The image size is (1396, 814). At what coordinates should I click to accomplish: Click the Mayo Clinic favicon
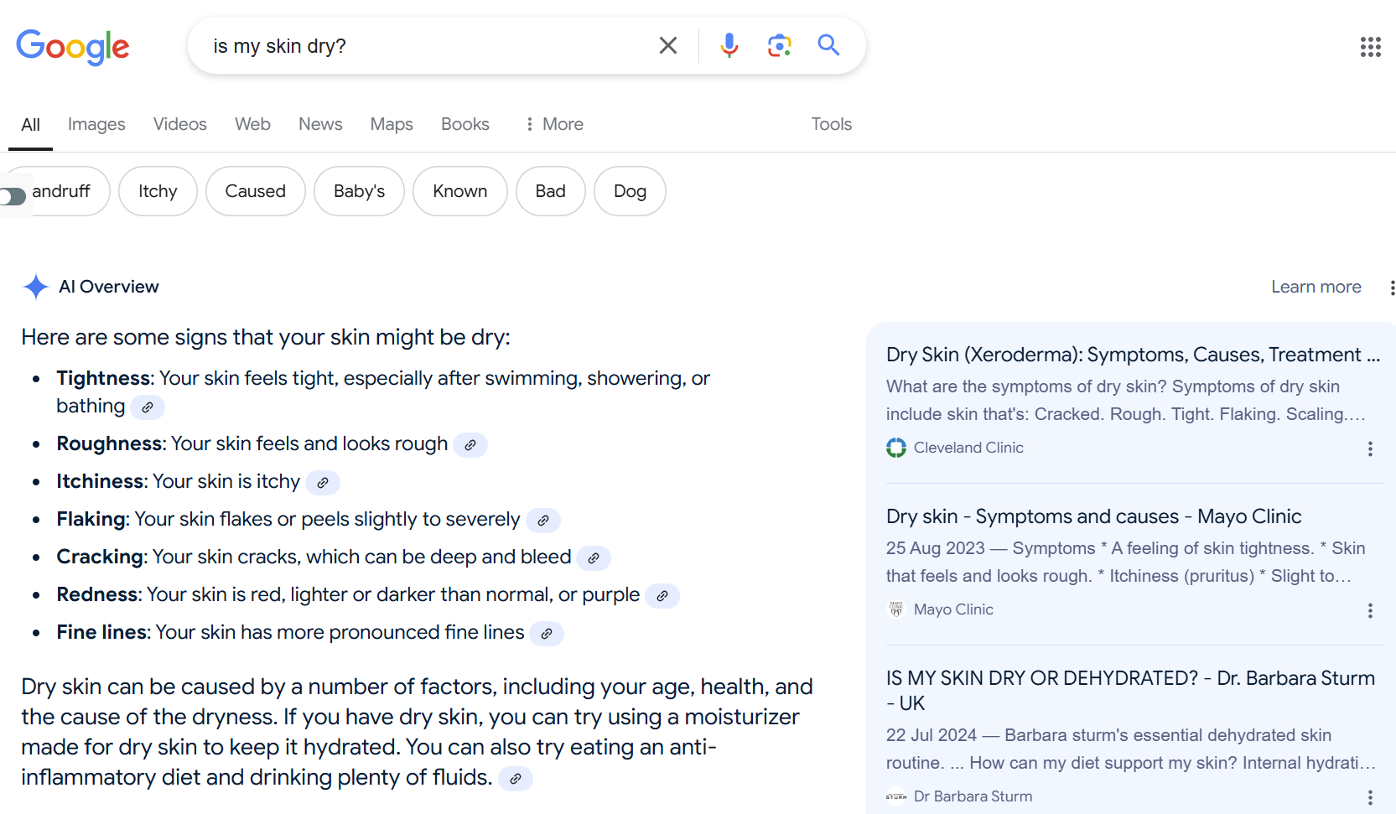click(896, 609)
